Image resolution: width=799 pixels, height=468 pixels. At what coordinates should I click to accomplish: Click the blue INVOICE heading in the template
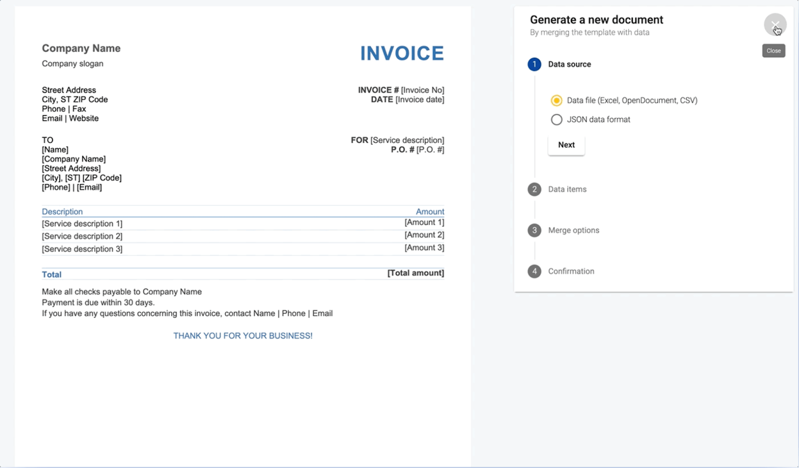[401, 53]
